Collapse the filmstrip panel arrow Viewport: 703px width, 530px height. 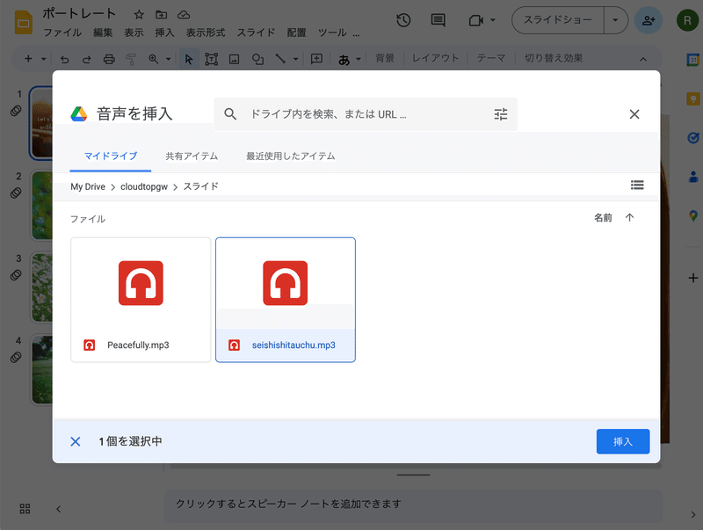tap(58, 509)
